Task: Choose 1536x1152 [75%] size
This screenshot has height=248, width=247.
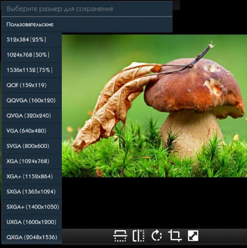Action: (32, 70)
